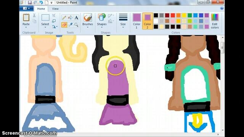The image size is (244, 137).
Task: Pick the white palette swatch
Action: pos(156,21)
